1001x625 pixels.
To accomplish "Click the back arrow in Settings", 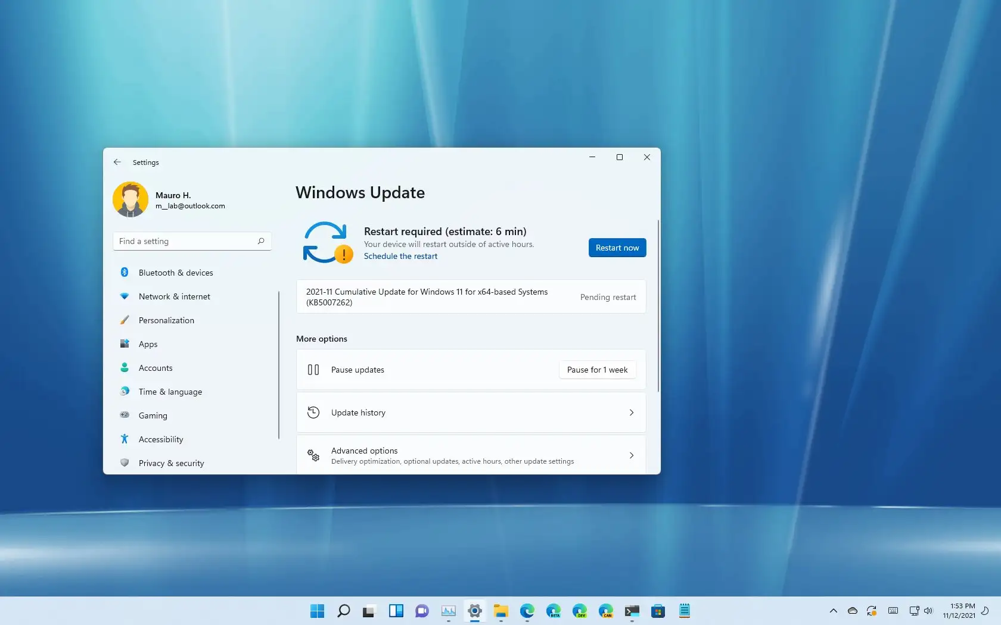I will 117,162.
